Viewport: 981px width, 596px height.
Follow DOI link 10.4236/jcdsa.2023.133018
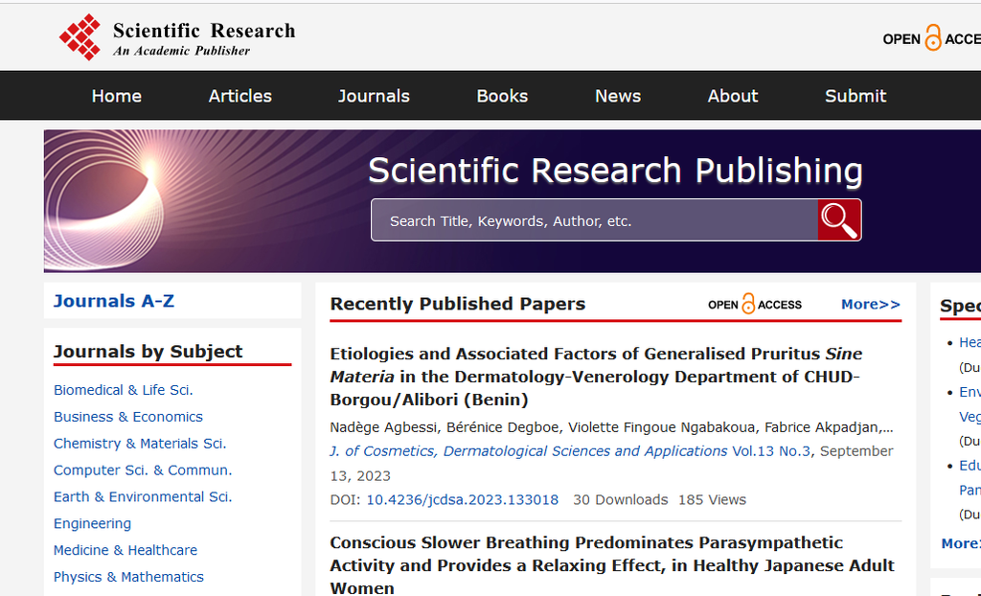click(x=462, y=499)
